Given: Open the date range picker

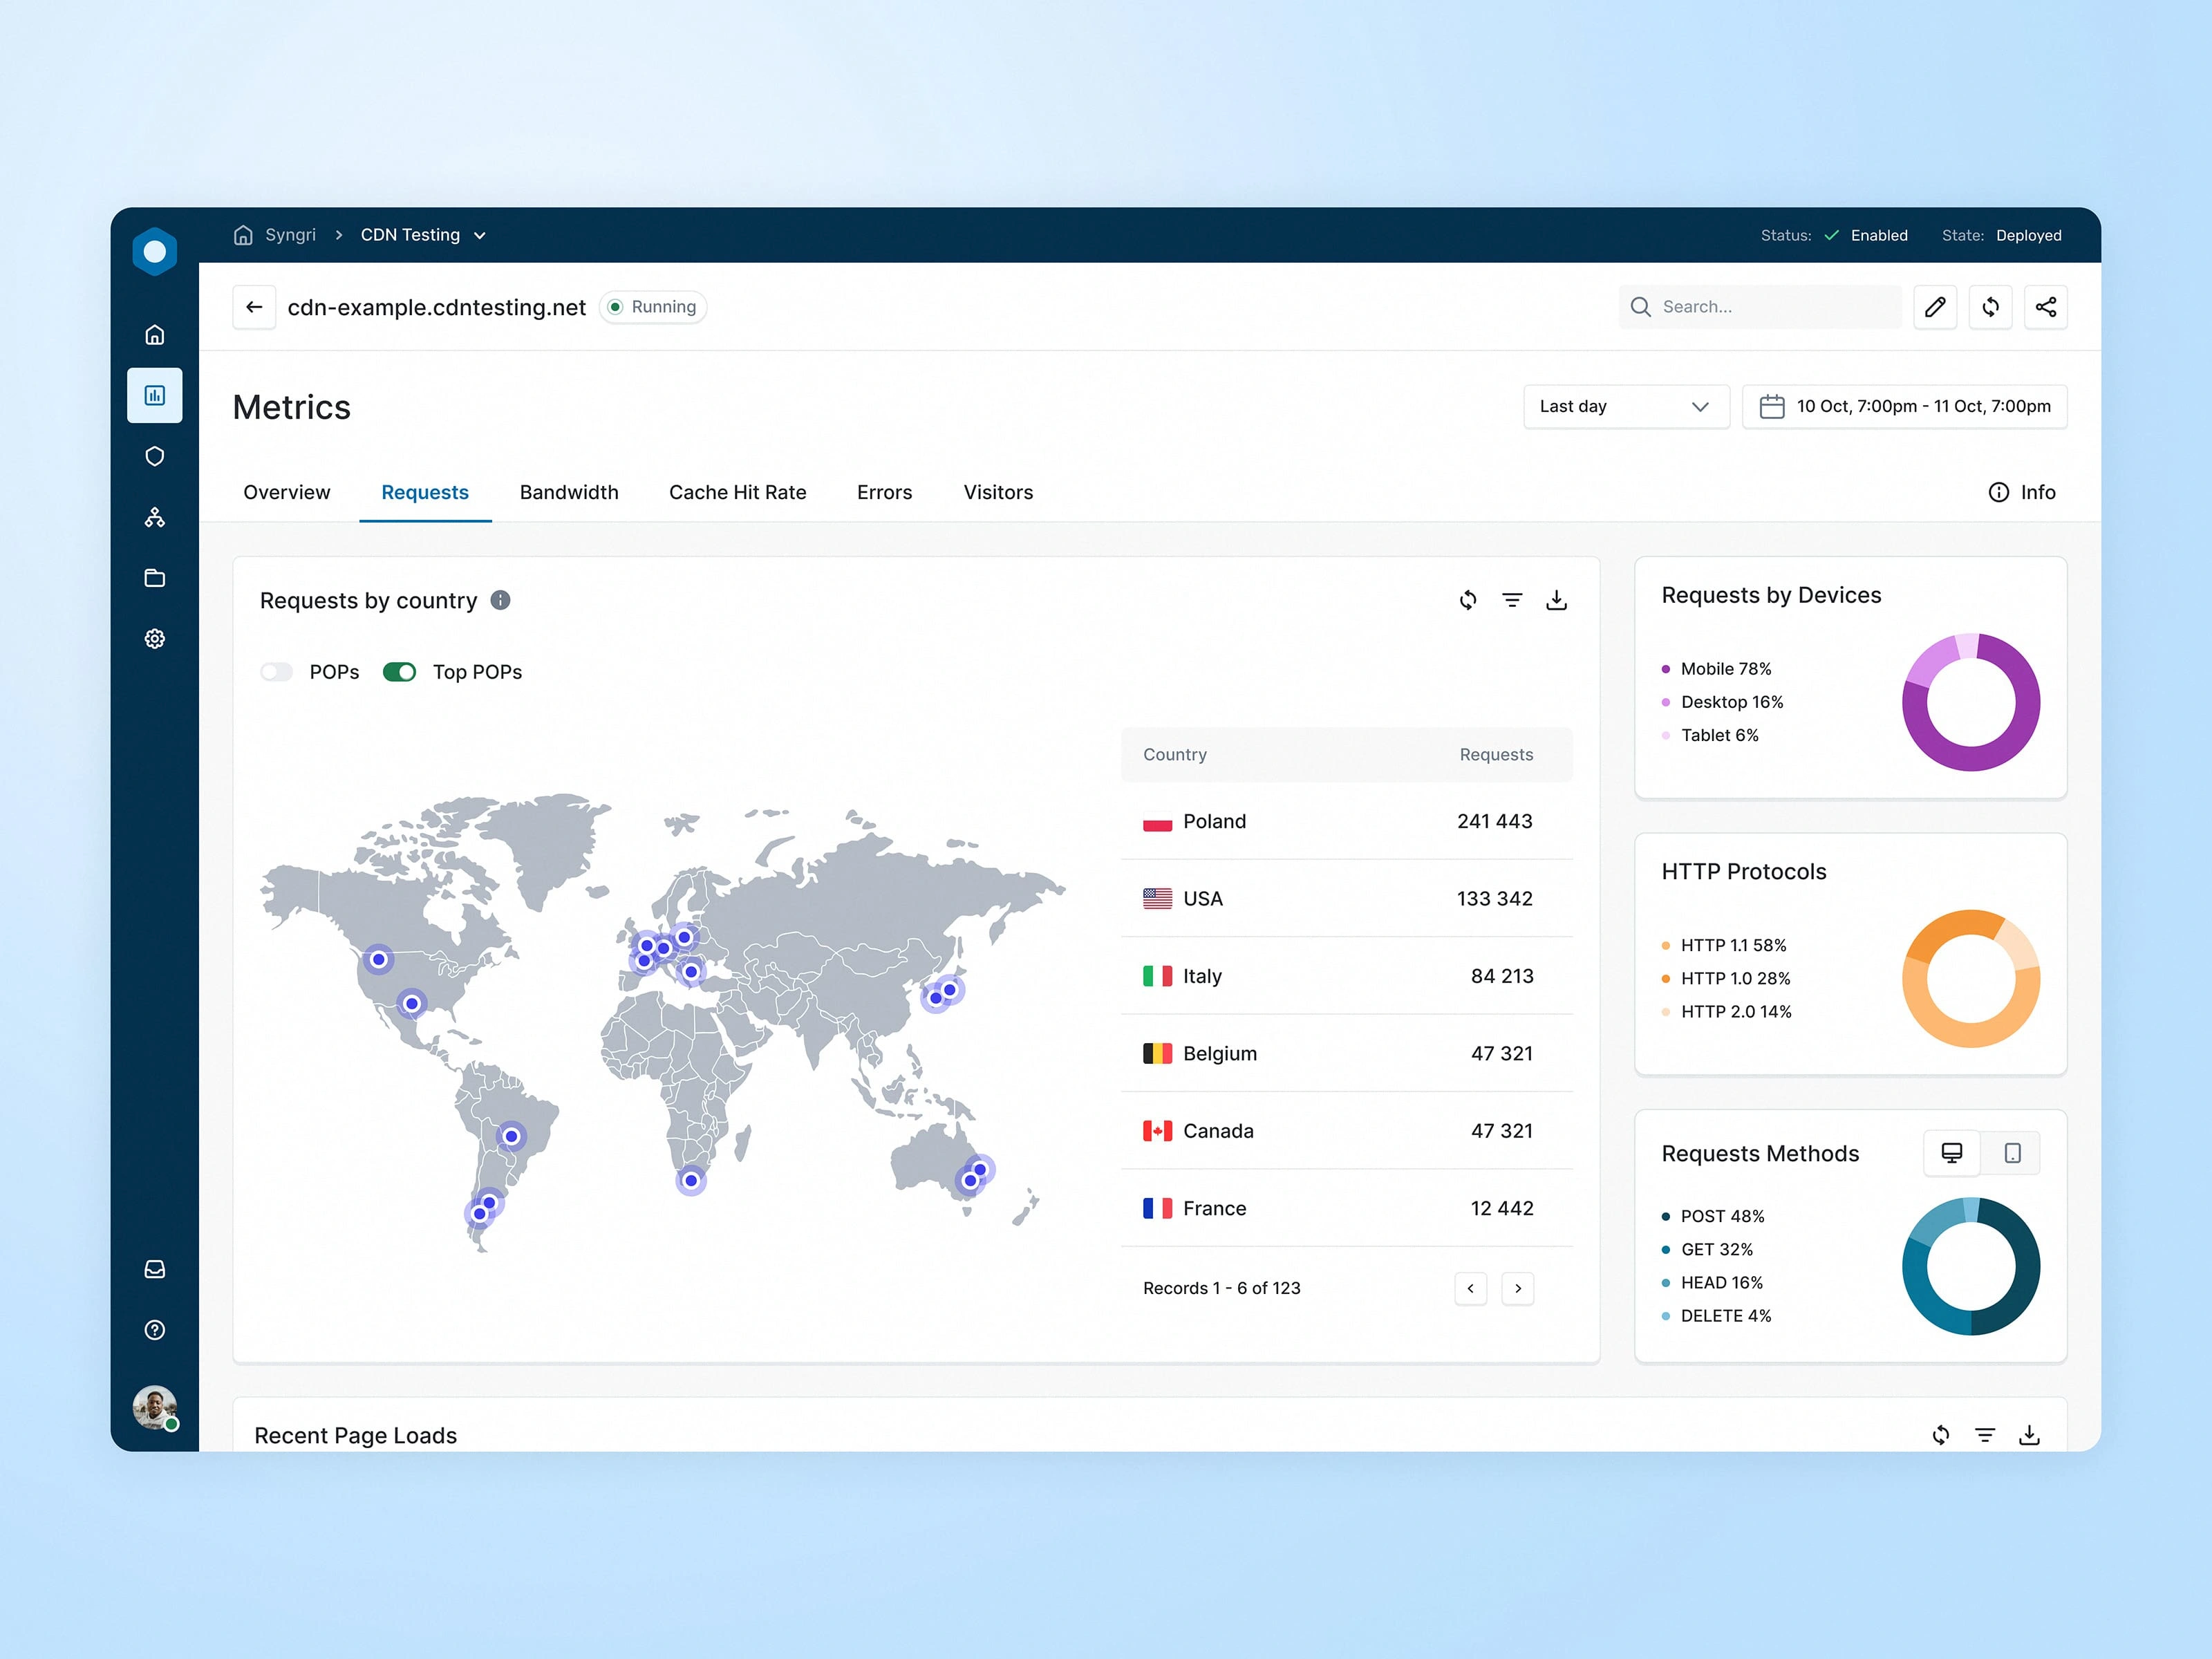Looking at the screenshot, I should pos(1904,407).
